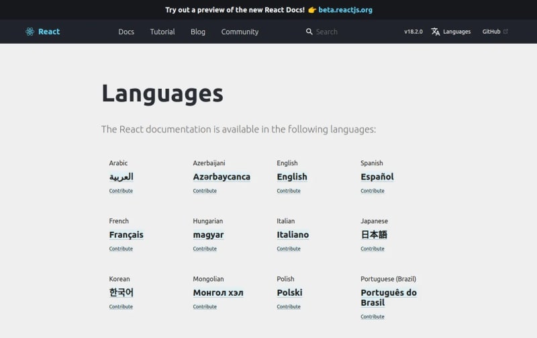Click the GitHub external link icon
The height and width of the screenshot is (338, 537).
pyautogui.click(x=505, y=32)
